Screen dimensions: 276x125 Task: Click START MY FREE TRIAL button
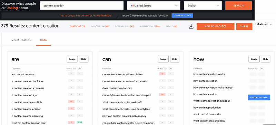click(x=259, y=98)
